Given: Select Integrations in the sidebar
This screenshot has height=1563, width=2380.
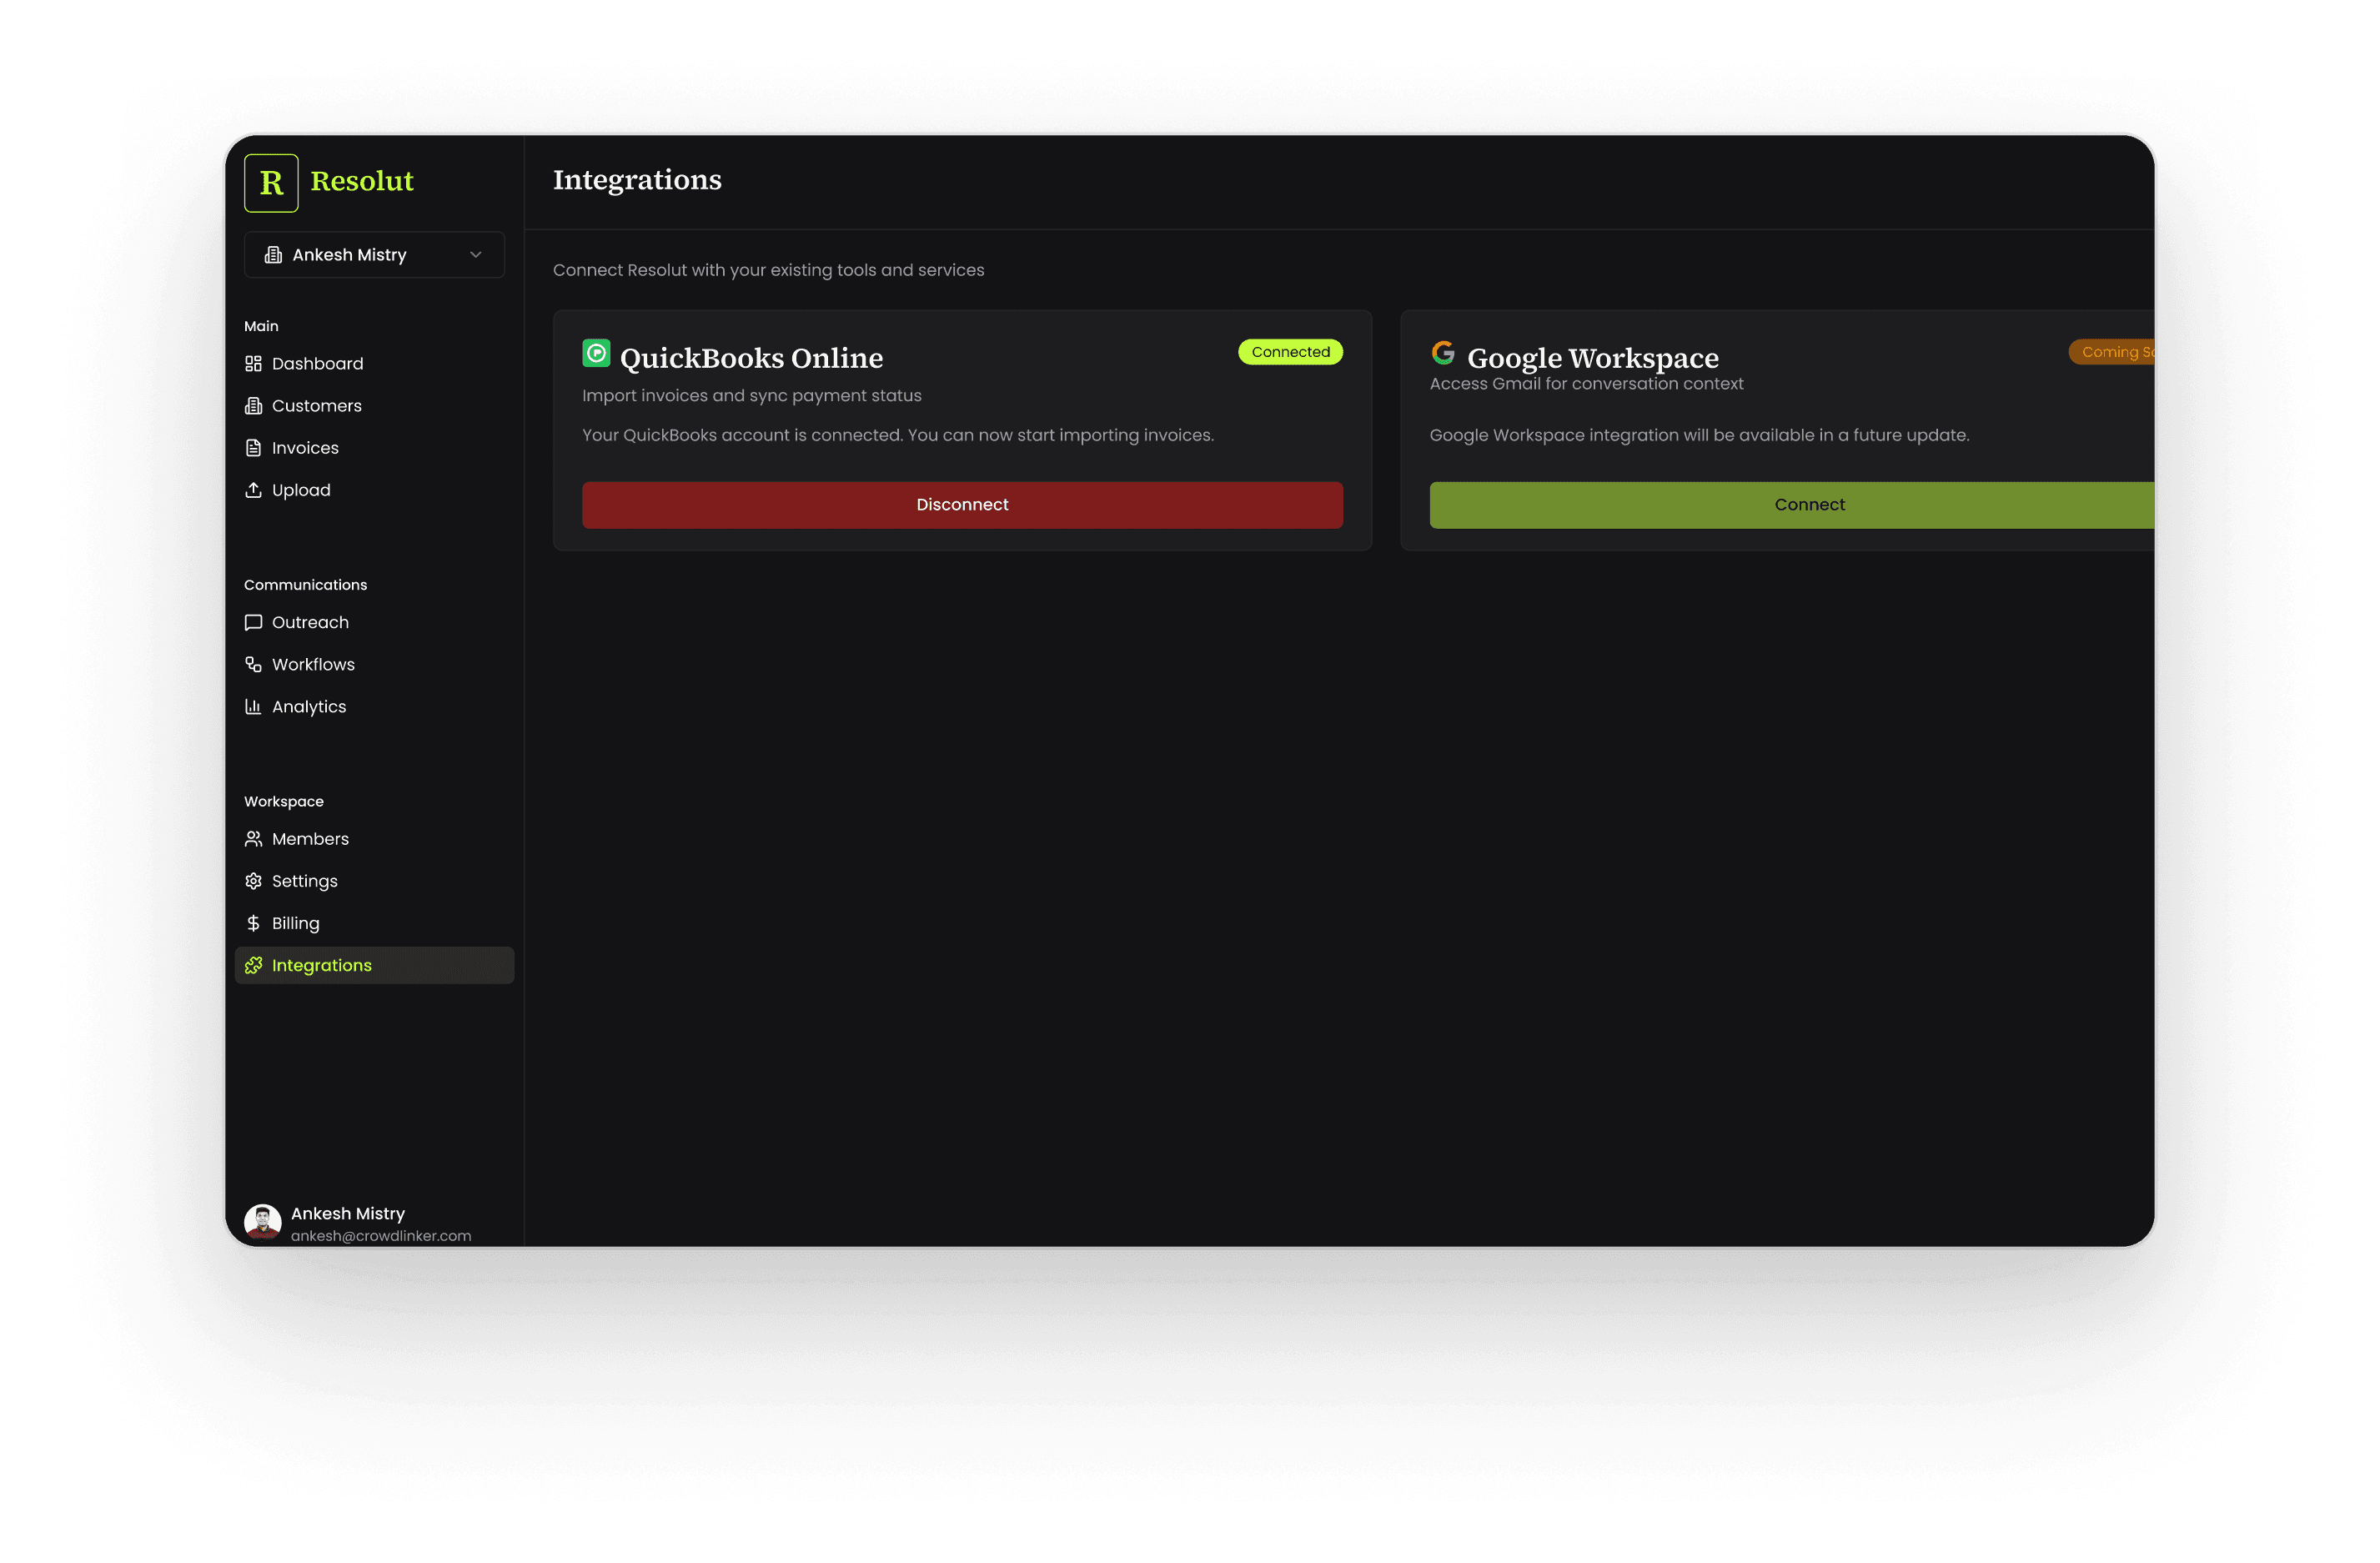Looking at the screenshot, I should coord(321,965).
